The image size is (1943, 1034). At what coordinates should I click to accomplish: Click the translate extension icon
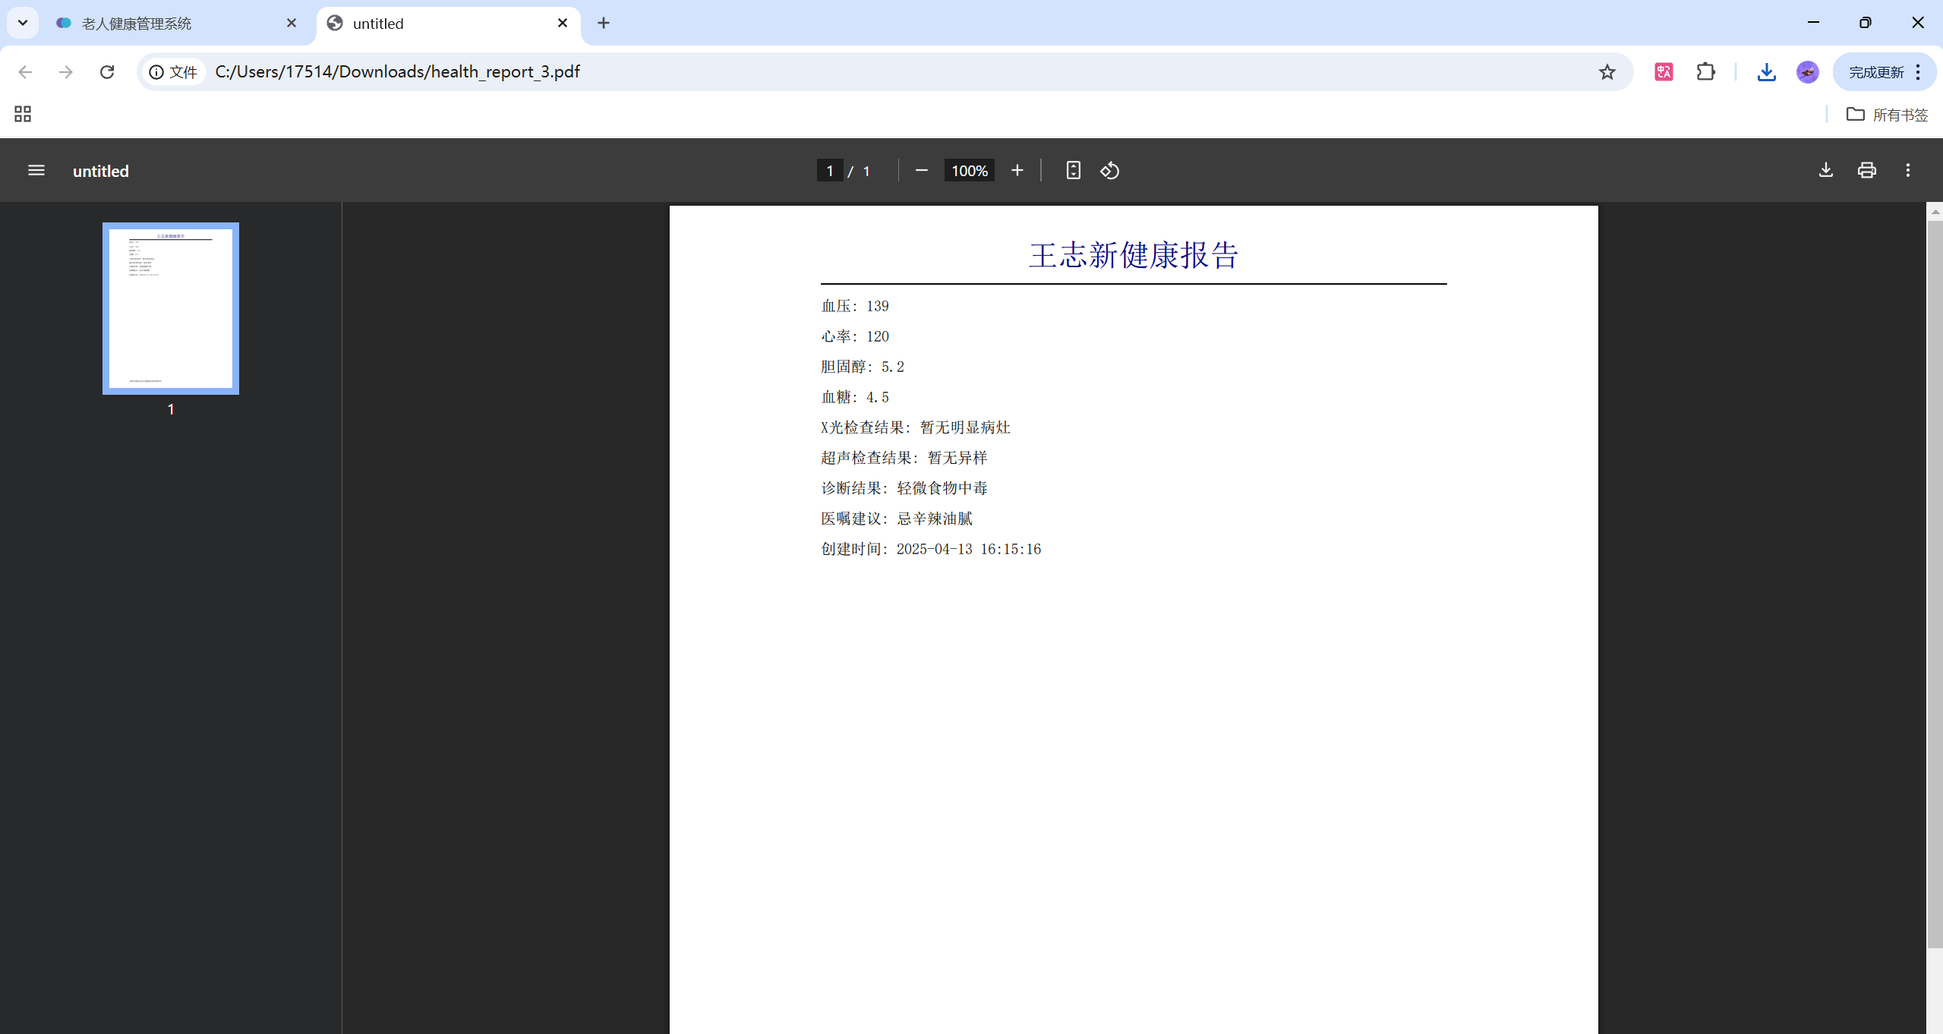click(x=1664, y=72)
